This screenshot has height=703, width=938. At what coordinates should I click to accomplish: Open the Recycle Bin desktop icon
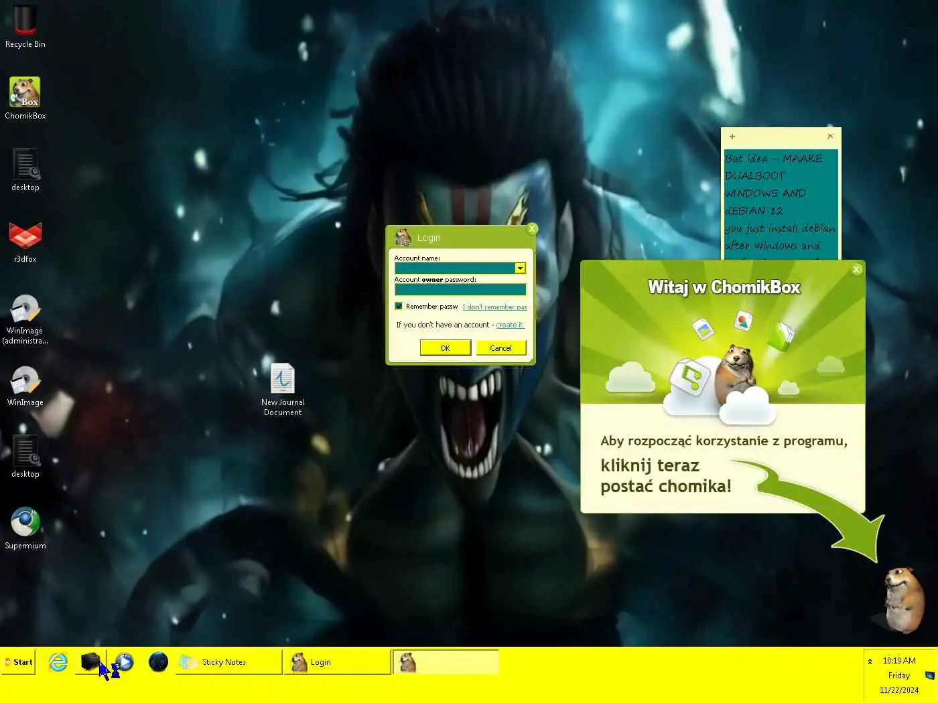coord(25,25)
